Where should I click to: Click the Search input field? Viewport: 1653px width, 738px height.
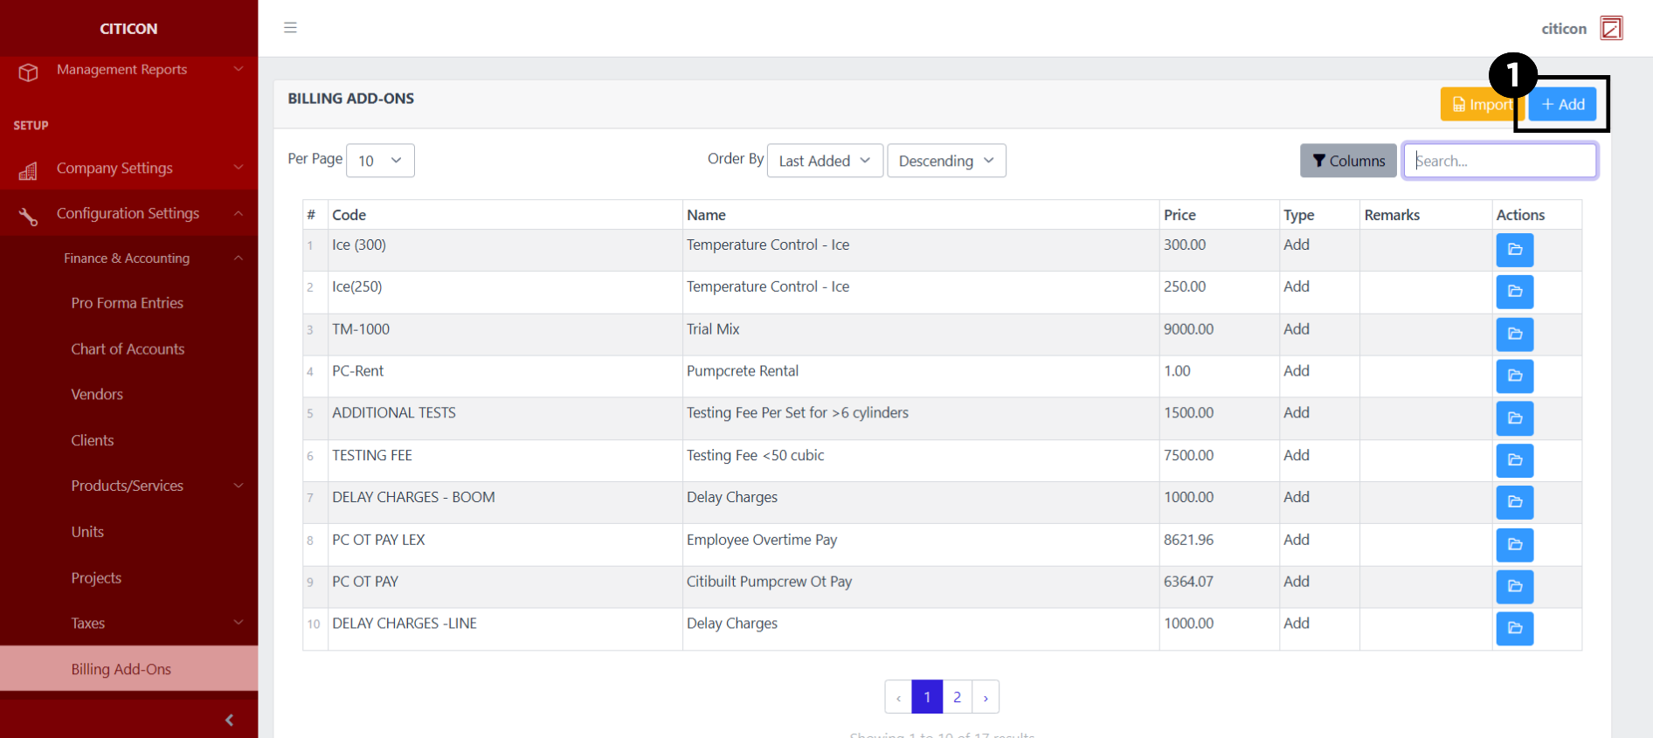click(x=1499, y=161)
